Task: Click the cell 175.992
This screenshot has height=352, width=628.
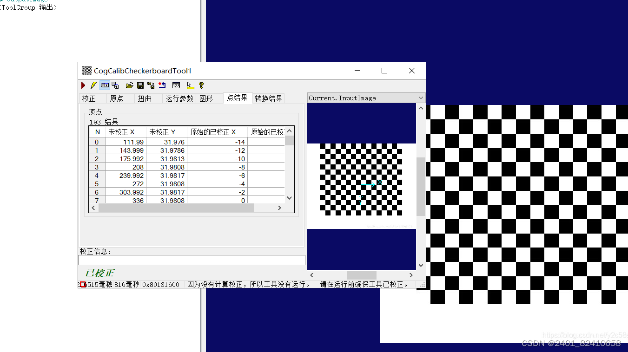Action: pyautogui.click(x=126, y=159)
